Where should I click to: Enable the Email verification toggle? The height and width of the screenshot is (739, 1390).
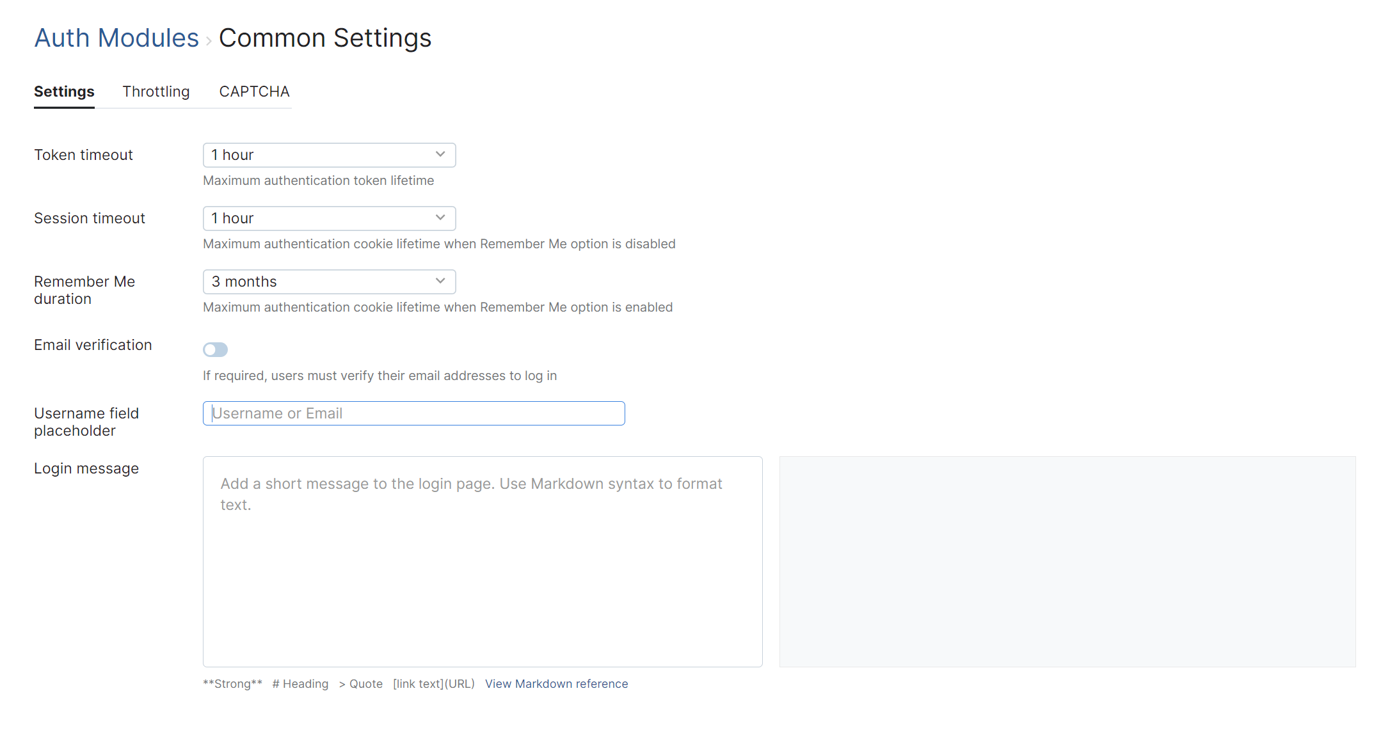point(216,349)
